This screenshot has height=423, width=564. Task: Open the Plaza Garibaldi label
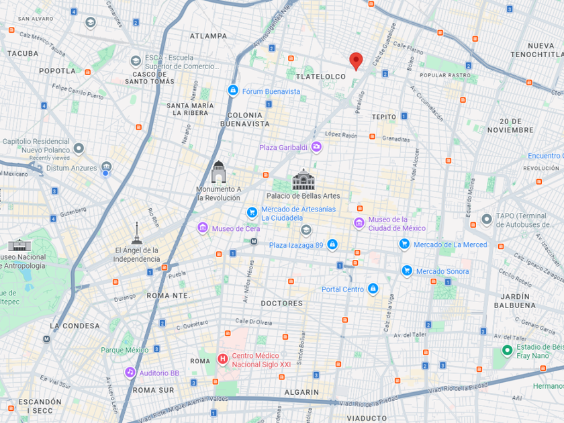[x=283, y=147]
